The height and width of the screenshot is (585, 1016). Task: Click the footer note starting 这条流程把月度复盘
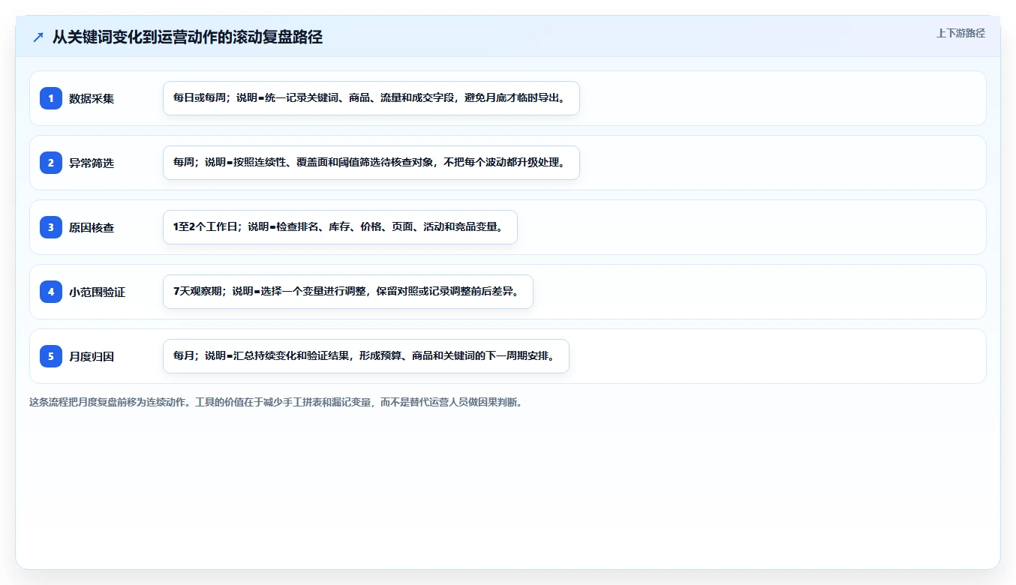tap(275, 402)
